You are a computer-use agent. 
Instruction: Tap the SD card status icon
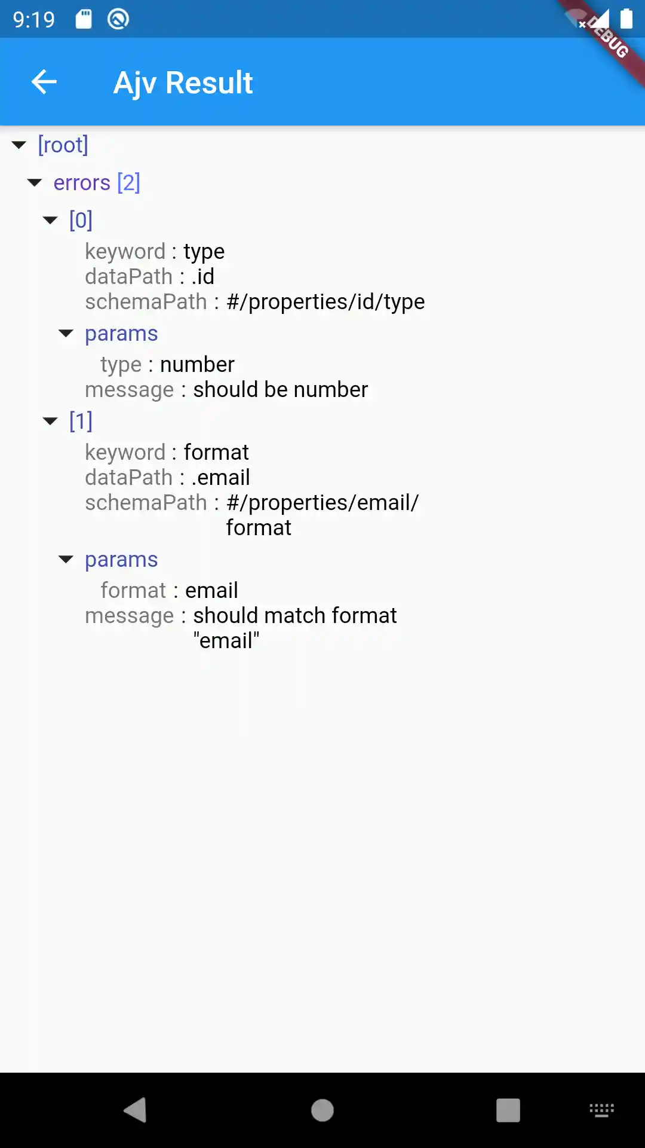pos(84,19)
